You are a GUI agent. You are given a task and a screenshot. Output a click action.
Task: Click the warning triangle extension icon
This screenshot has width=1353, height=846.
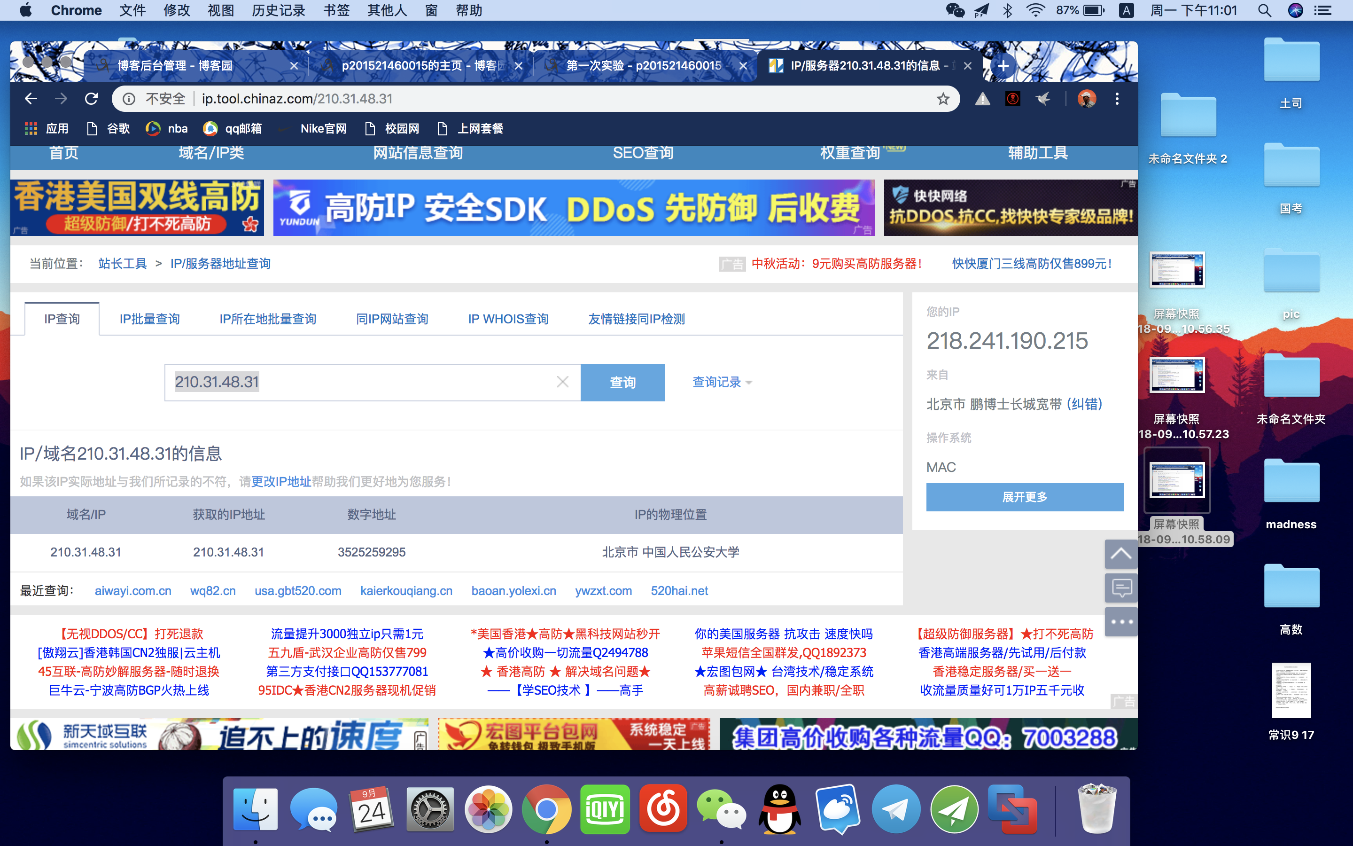coord(982,99)
